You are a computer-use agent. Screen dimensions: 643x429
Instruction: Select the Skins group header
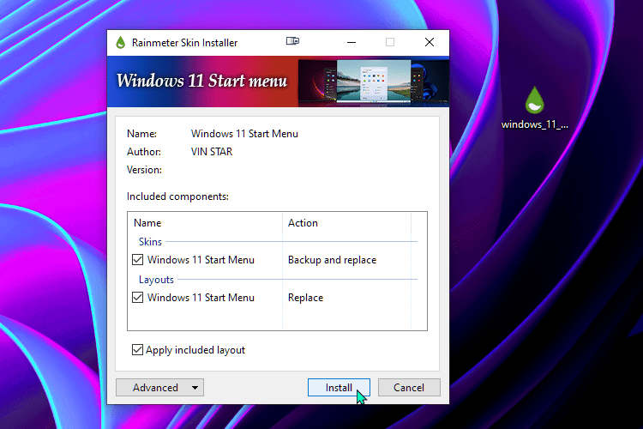[x=150, y=242]
